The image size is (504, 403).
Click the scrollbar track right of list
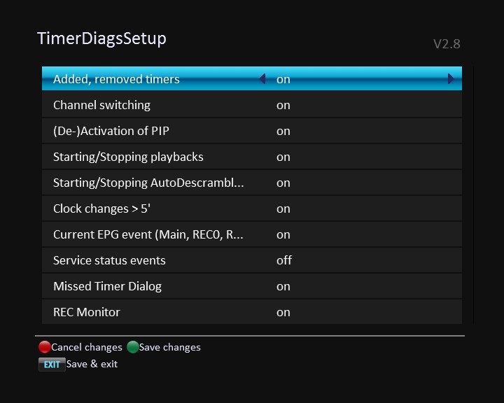474,196
